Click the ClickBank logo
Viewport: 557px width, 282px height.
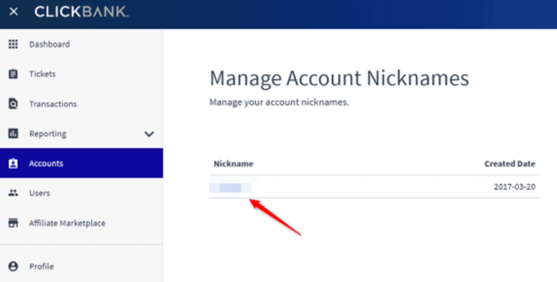[x=82, y=12]
